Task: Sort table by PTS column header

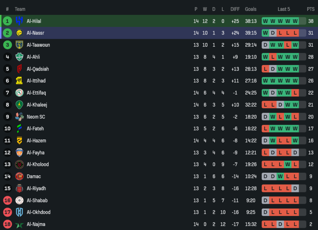Action: point(311,9)
